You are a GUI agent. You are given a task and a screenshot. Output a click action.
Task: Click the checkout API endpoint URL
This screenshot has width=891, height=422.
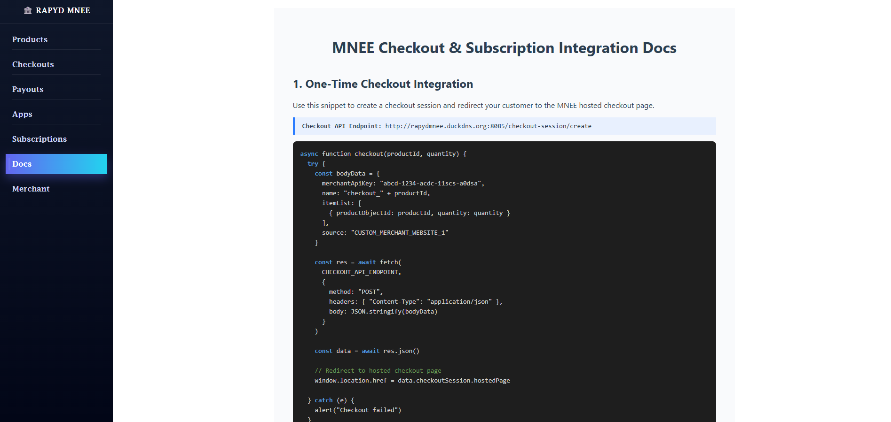tap(488, 126)
